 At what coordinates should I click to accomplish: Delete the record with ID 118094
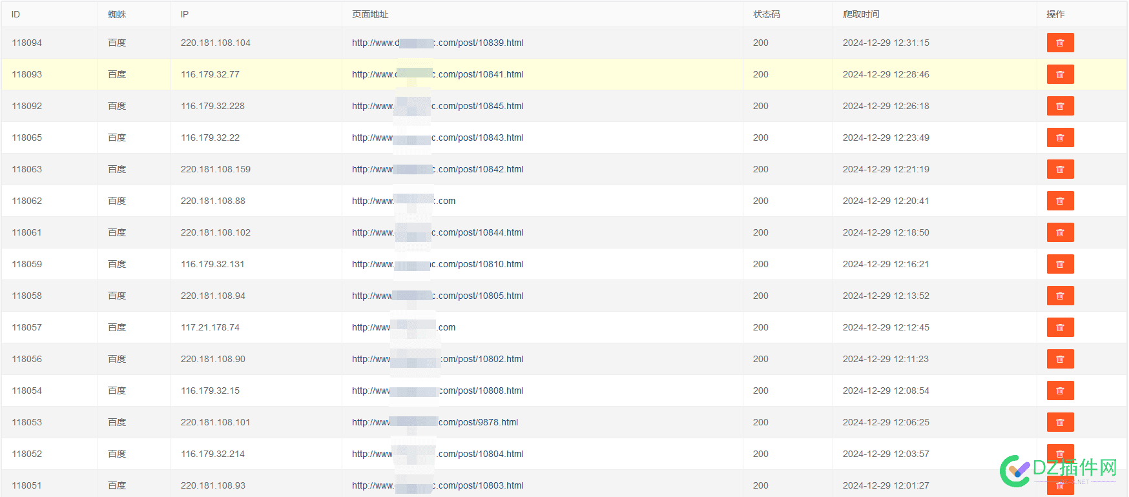(1060, 43)
